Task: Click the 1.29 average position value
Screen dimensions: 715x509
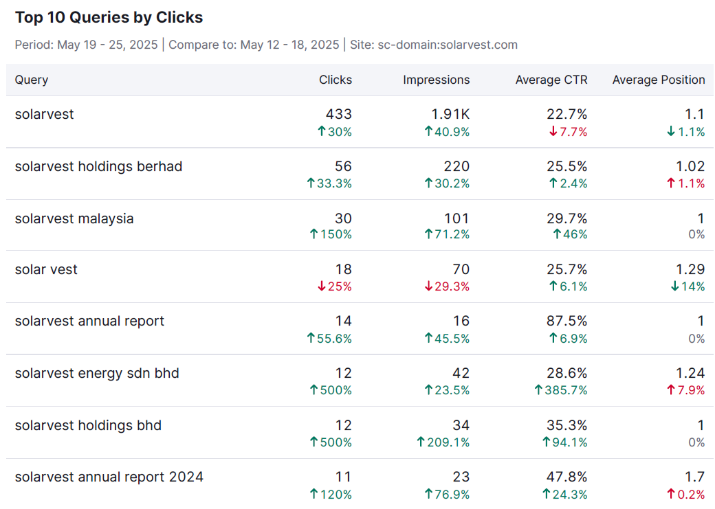Action: click(x=690, y=269)
